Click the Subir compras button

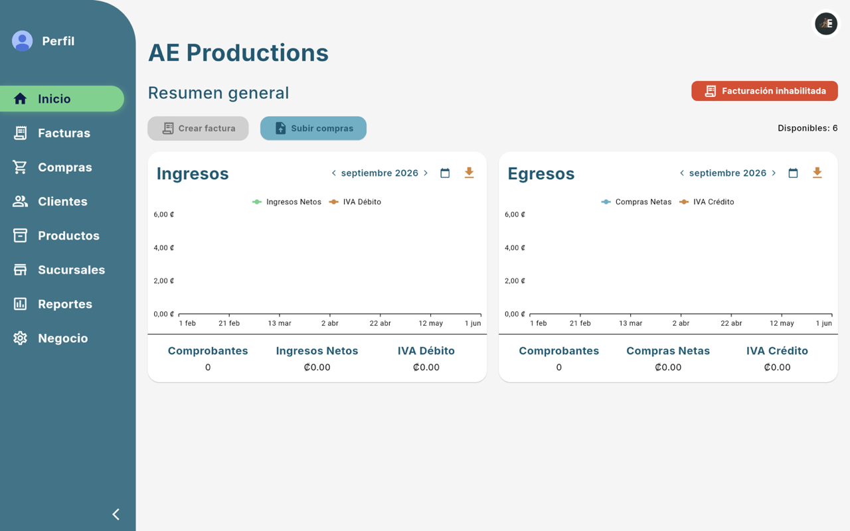pyautogui.click(x=313, y=128)
